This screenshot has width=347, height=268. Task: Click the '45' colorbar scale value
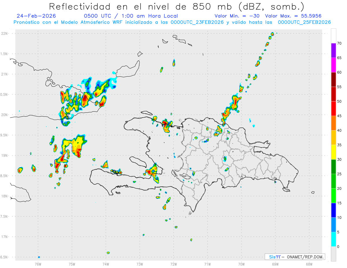tap(339, 116)
